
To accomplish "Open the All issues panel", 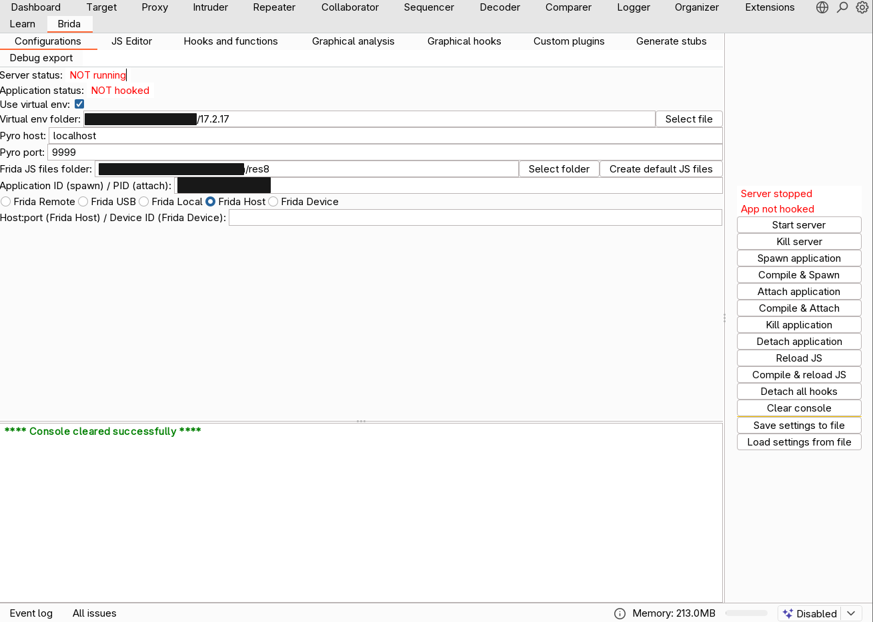I will [x=95, y=613].
